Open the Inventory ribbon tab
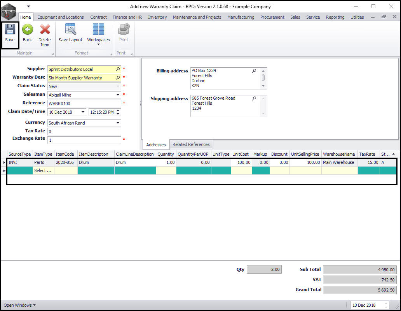 point(157,17)
